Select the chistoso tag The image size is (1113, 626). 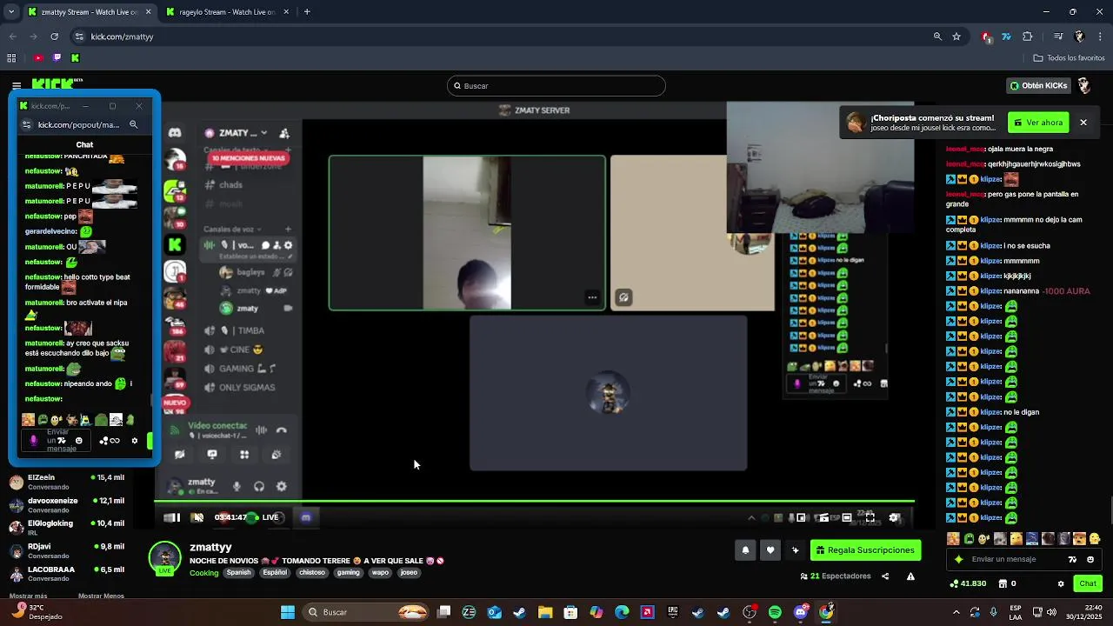tap(312, 573)
